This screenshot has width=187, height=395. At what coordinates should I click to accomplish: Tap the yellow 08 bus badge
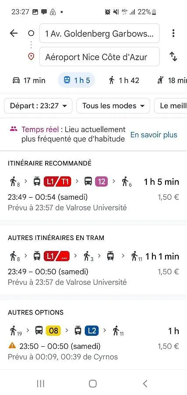pyautogui.click(x=53, y=330)
